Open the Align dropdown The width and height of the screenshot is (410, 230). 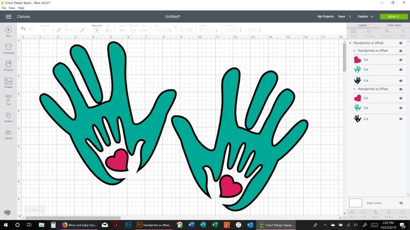pyautogui.click(x=122, y=30)
